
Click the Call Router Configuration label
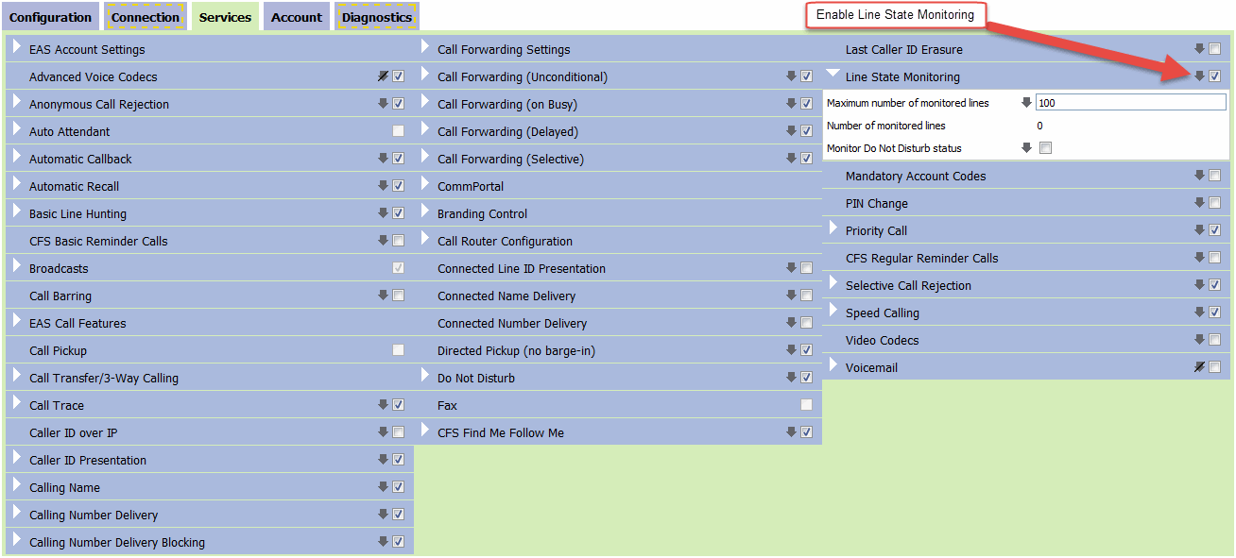point(505,242)
